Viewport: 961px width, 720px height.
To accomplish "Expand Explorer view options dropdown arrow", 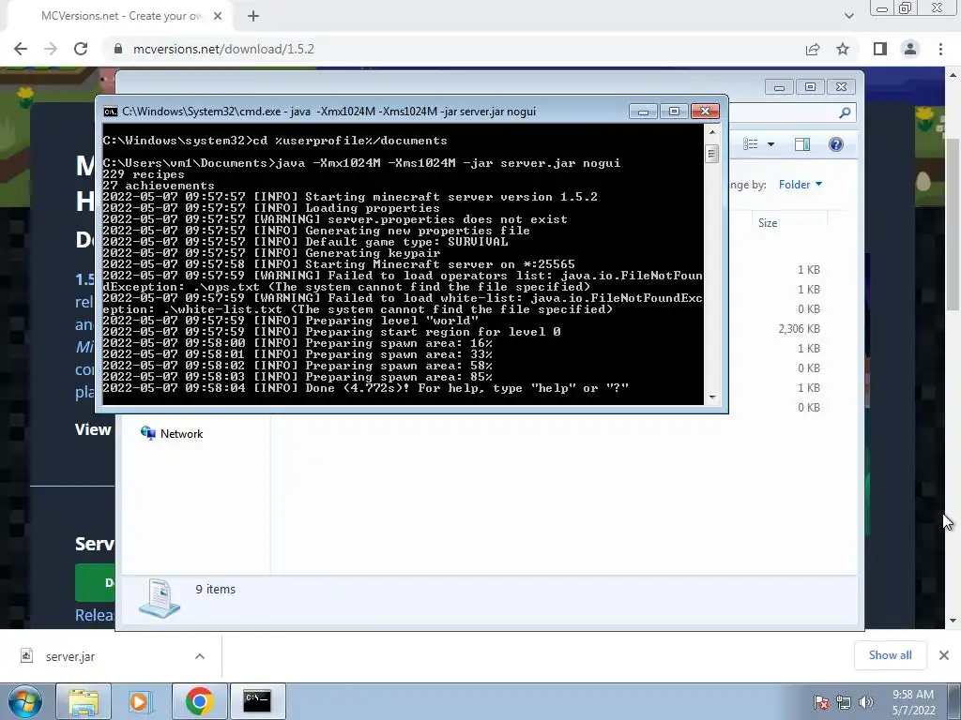I will tap(771, 144).
